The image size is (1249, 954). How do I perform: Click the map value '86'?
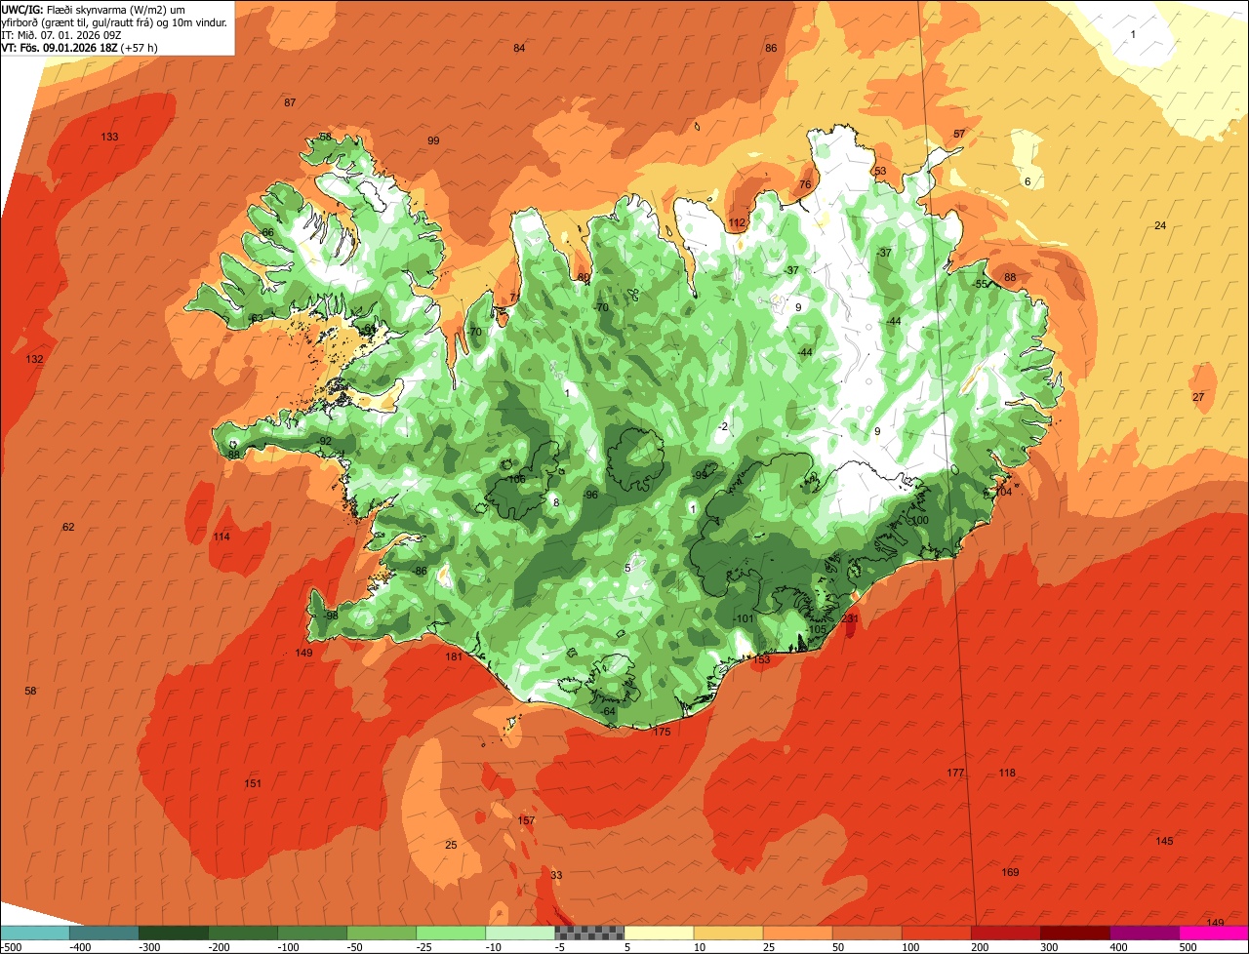(771, 49)
